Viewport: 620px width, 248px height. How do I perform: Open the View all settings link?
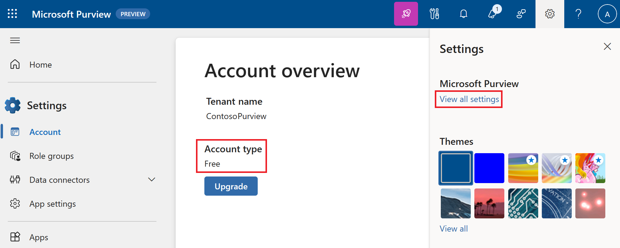tap(469, 99)
